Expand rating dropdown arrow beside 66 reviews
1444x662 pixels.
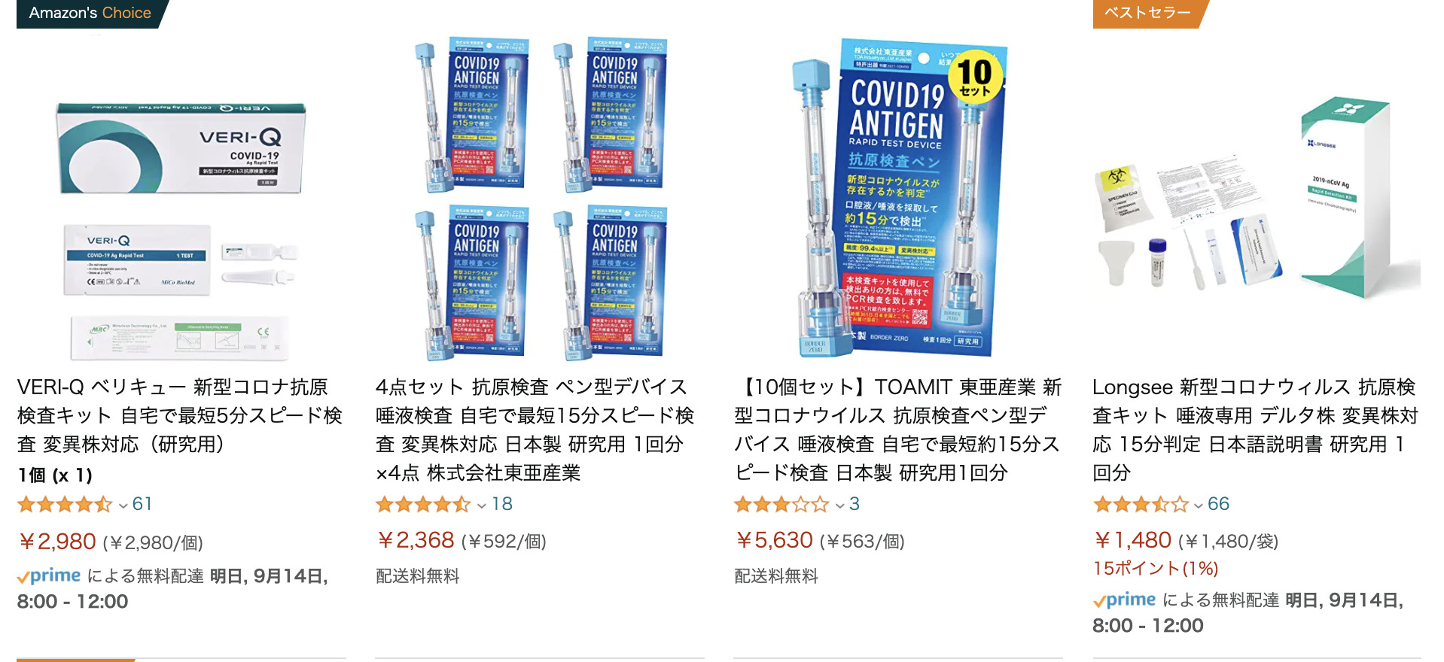(1198, 506)
